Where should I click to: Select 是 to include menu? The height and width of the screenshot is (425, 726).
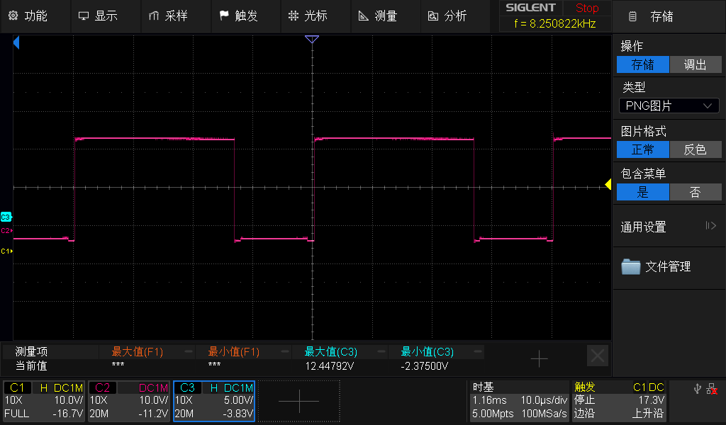click(x=642, y=192)
